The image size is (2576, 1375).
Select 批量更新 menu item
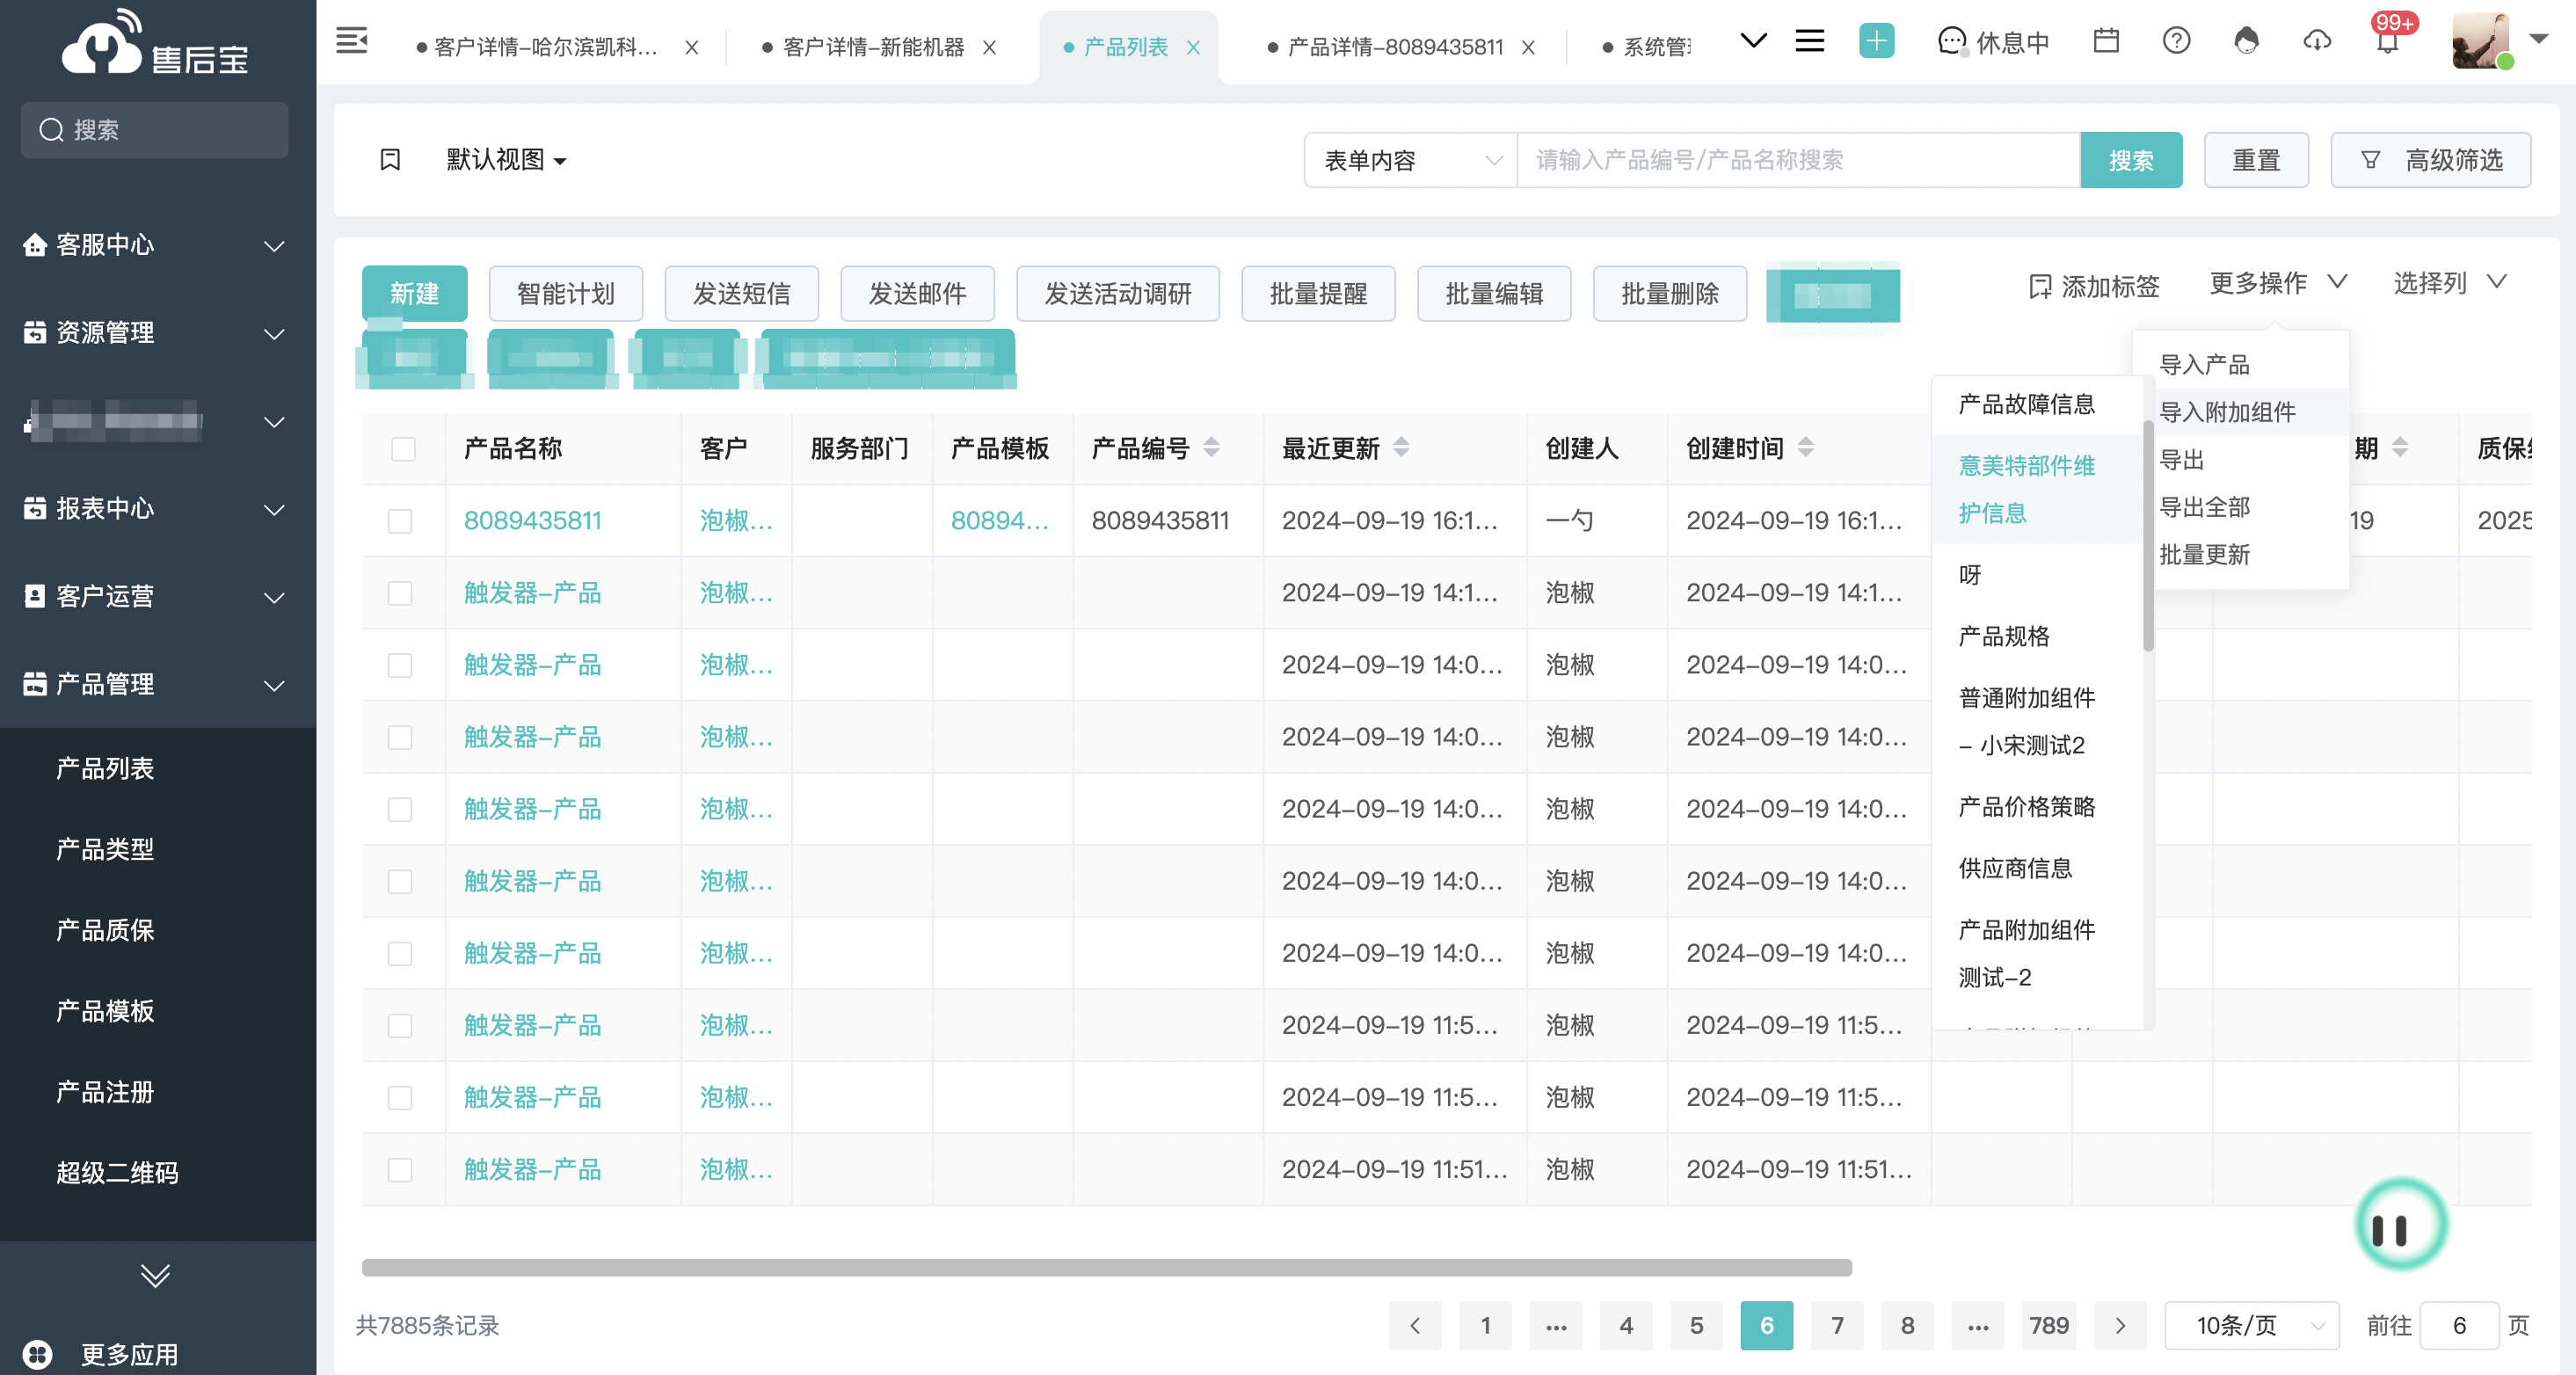pos(2240,555)
